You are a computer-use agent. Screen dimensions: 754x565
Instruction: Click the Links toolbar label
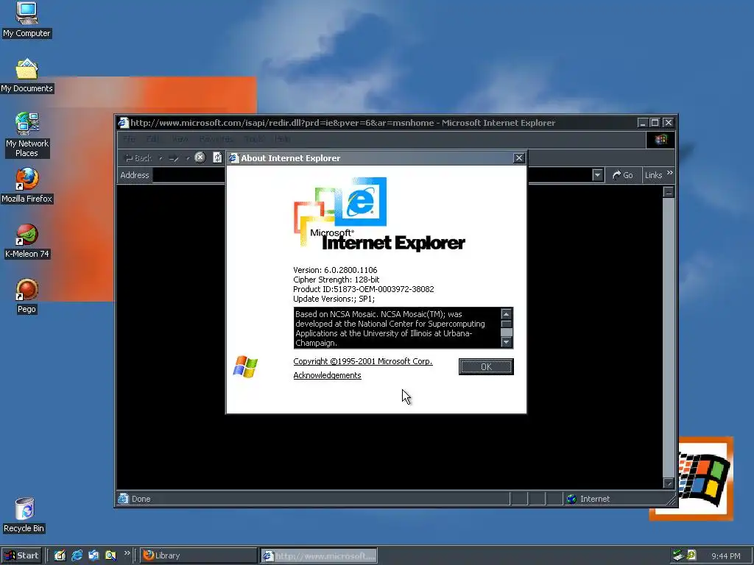tap(654, 175)
